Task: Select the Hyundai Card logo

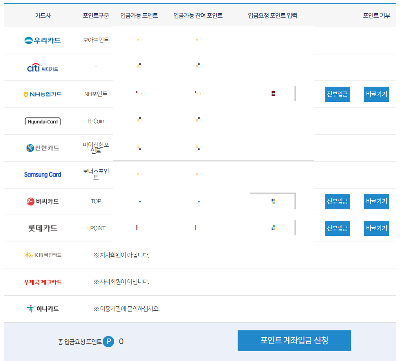Action: (x=43, y=121)
